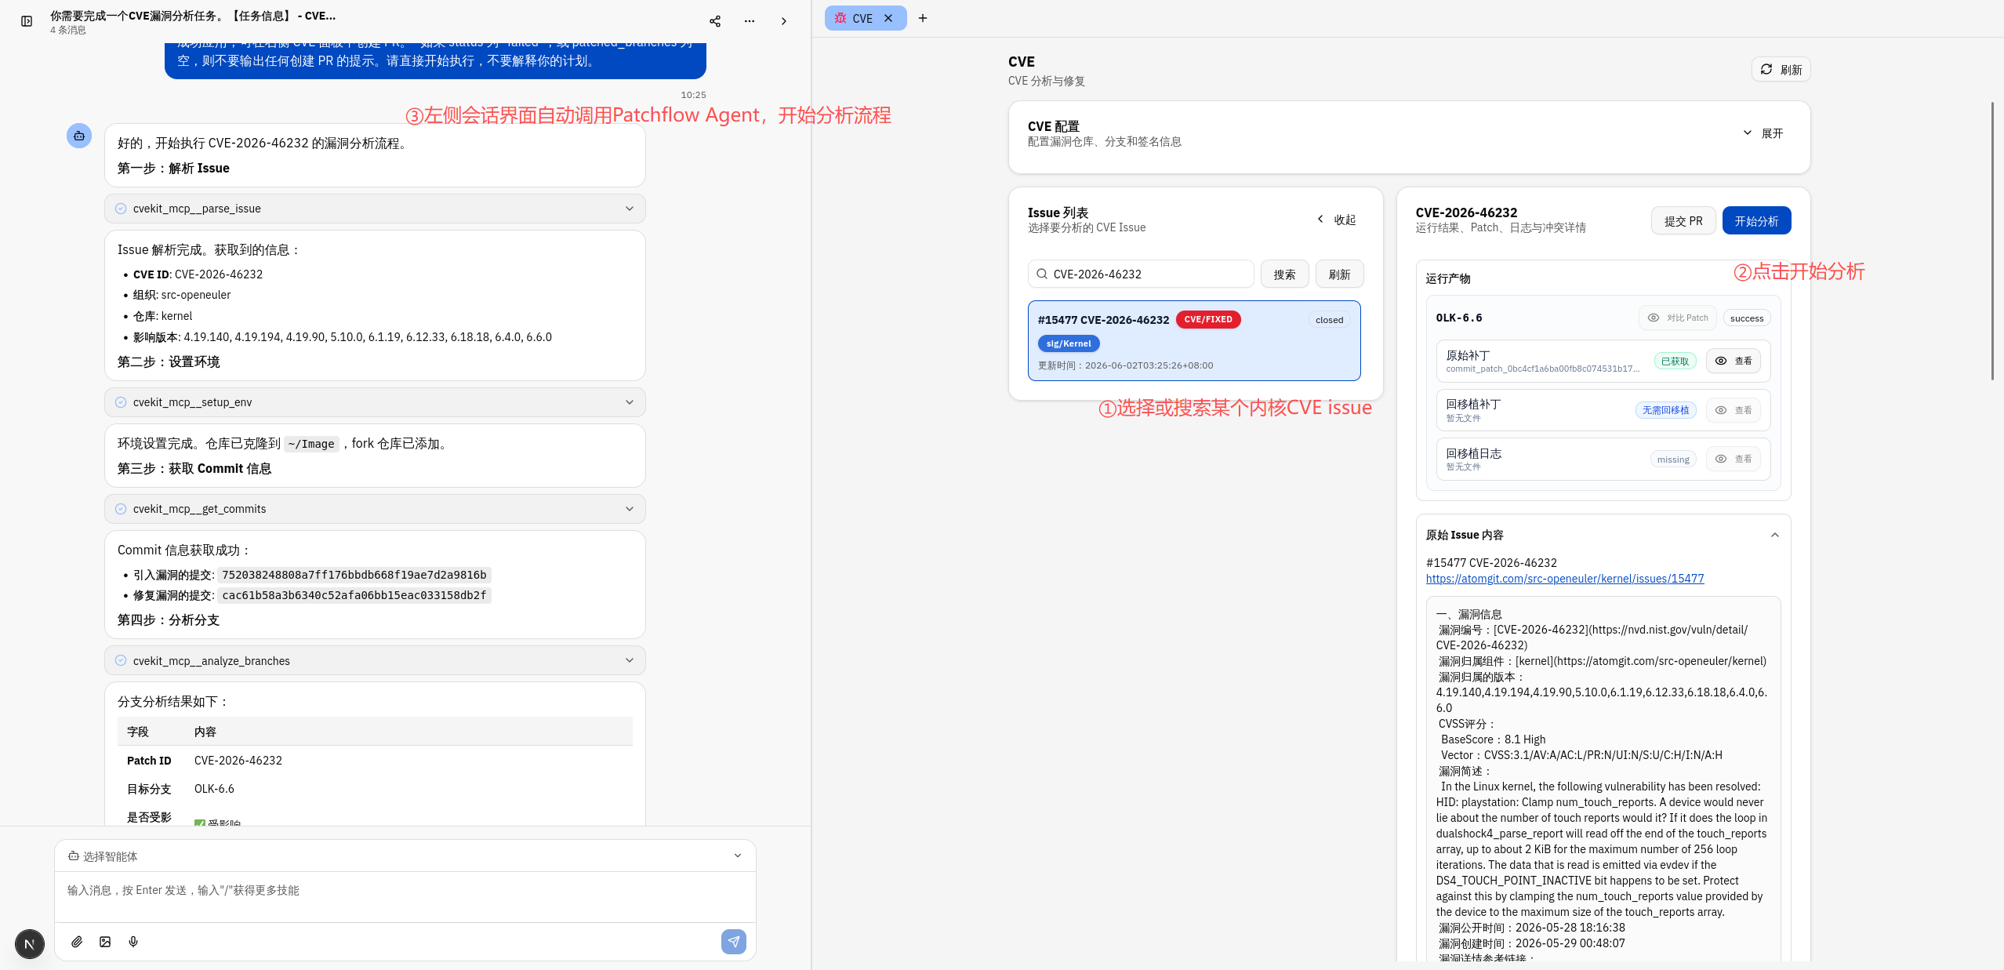Click the right panel vertical scrollbar
The image size is (2004, 970).
1993,241
